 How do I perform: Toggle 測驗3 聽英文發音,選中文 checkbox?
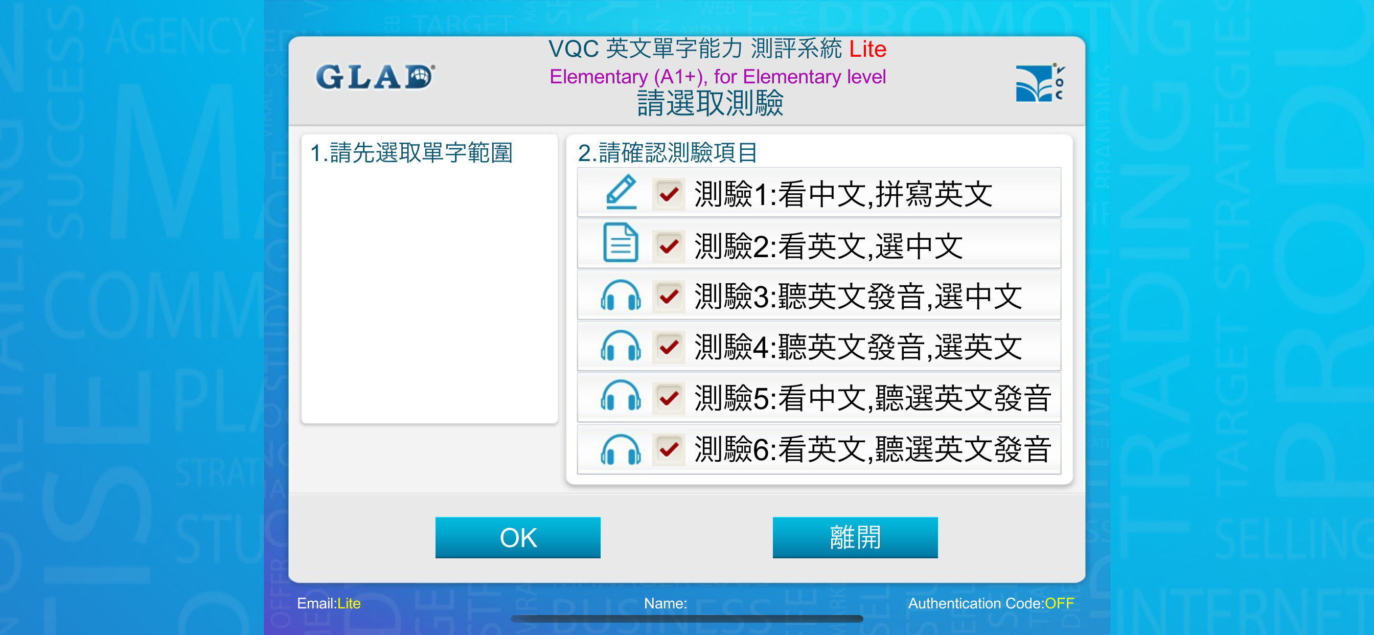pyautogui.click(x=668, y=296)
